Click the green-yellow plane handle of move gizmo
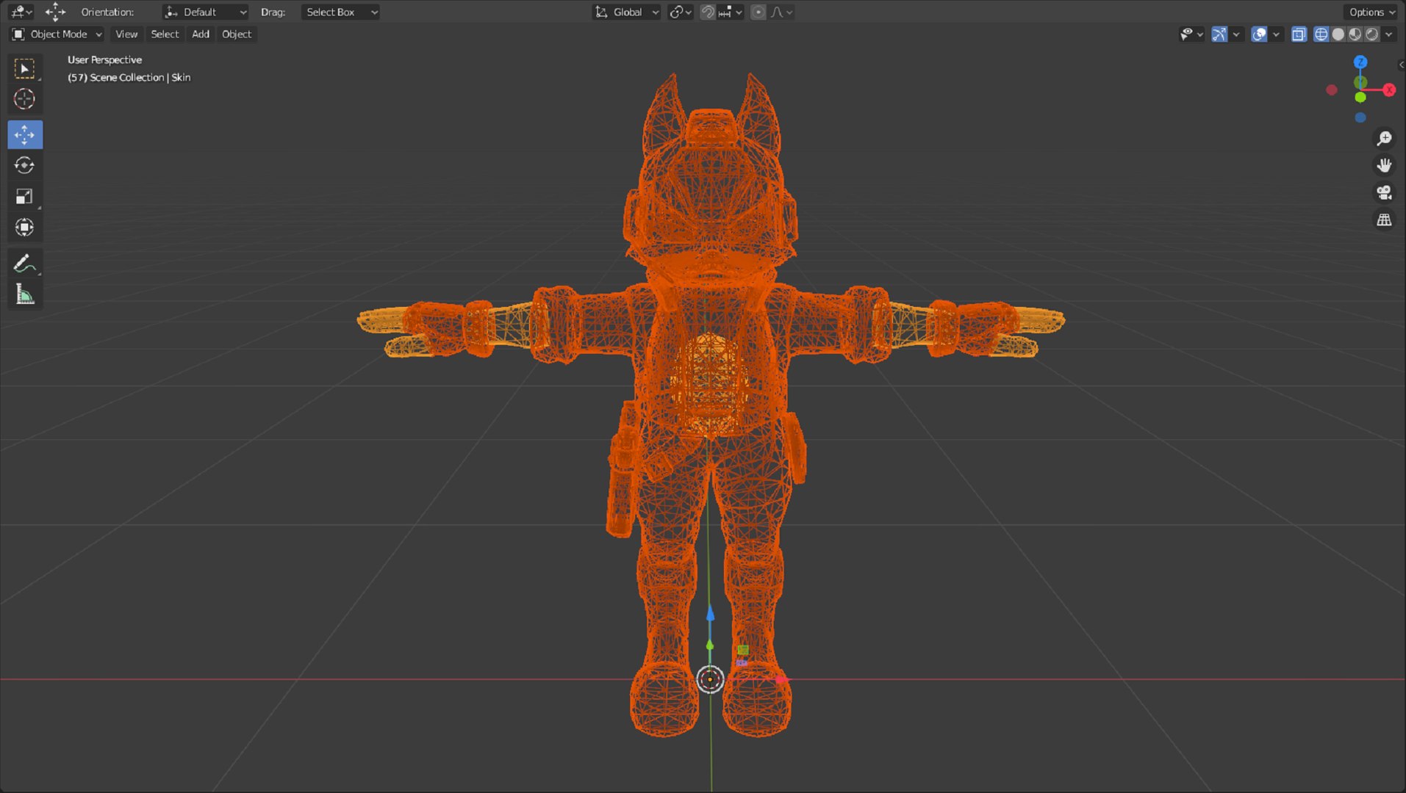This screenshot has height=793, width=1406. point(743,650)
